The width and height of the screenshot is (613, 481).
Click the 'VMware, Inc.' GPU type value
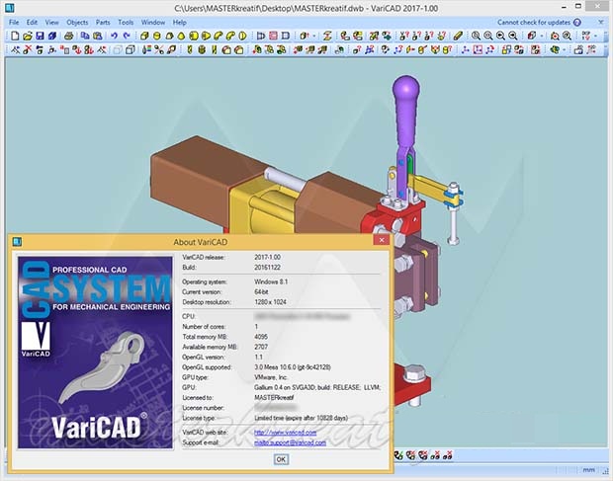coord(271,377)
